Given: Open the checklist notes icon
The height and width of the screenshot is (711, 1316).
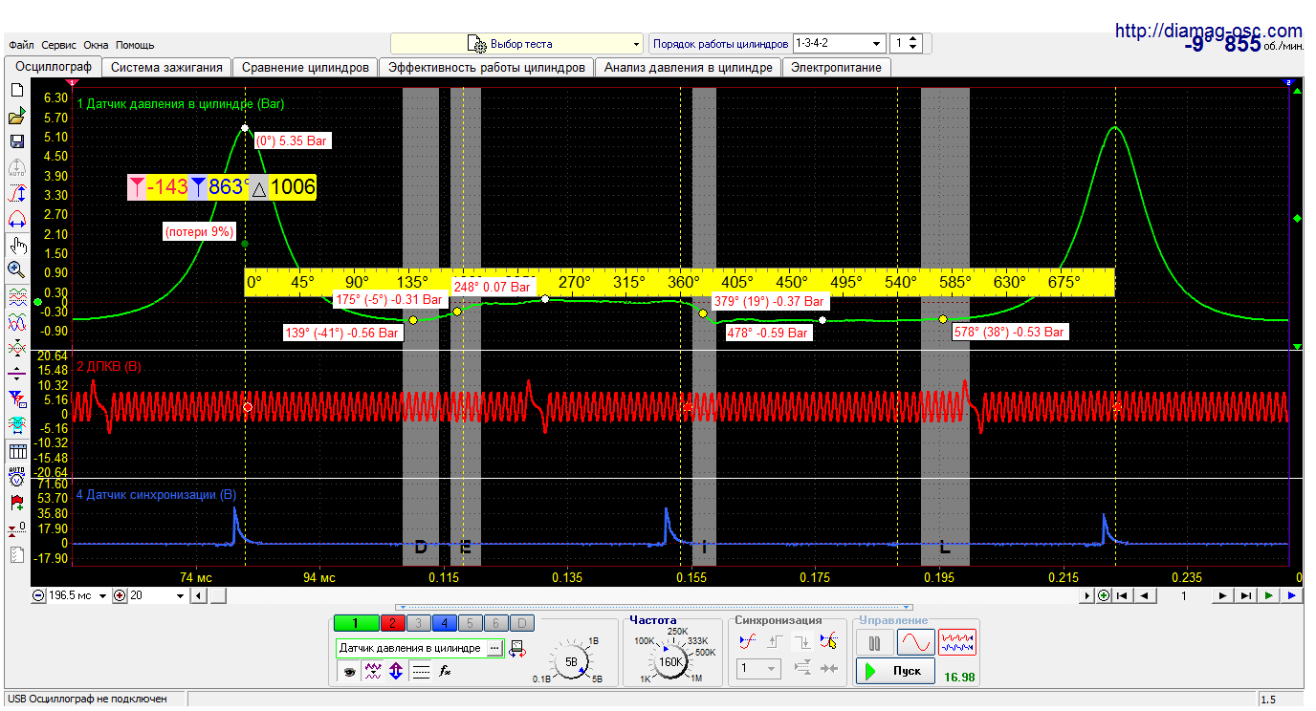Looking at the screenshot, I should coord(16,554).
